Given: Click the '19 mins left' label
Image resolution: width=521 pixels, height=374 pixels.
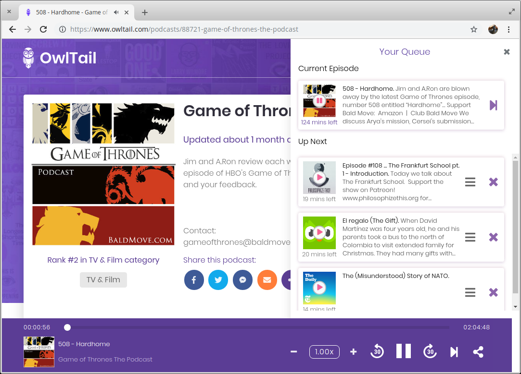Looking at the screenshot, I should coord(319,199).
